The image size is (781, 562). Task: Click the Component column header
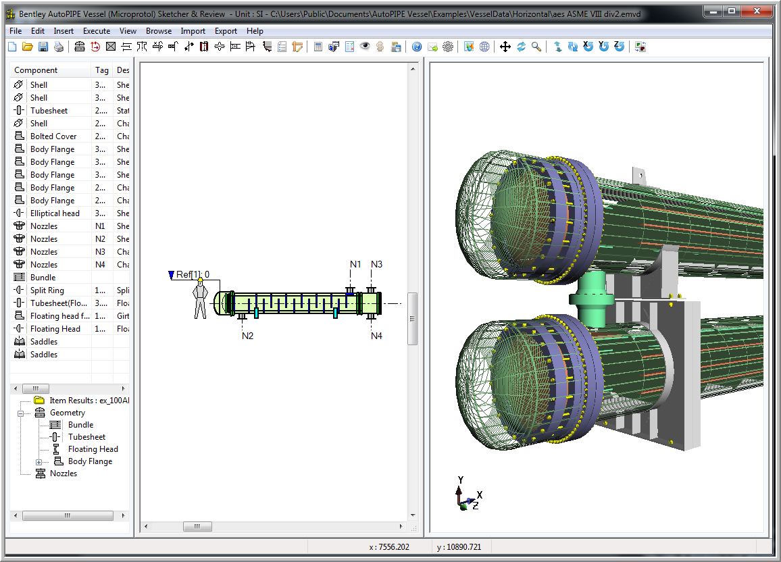[x=50, y=70]
